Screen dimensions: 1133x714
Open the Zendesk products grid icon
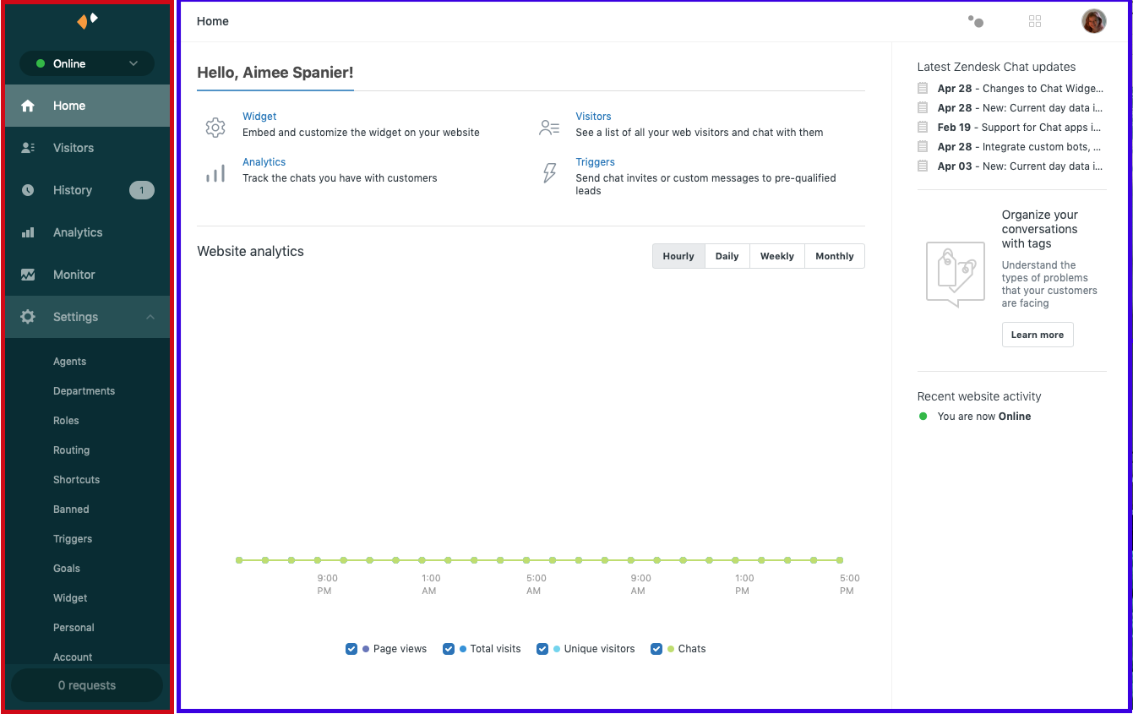(x=1035, y=21)
